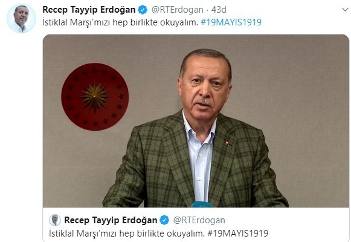Screen dimensions: 351x242
Task: Click the red presidential seal in the video
Action: point(95,97)
